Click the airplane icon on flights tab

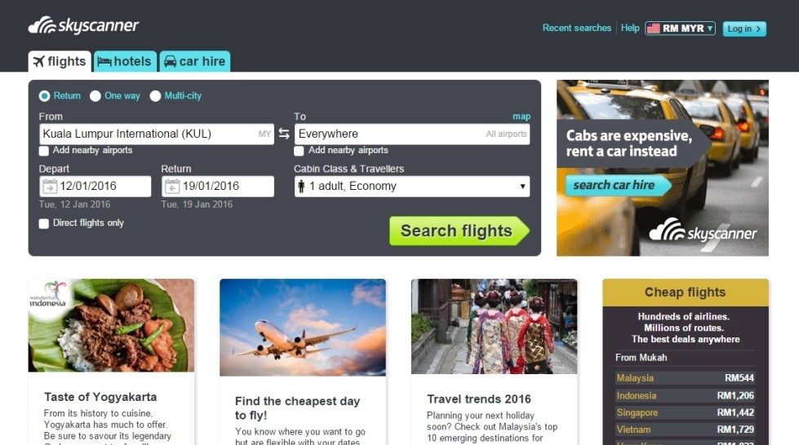[x=38, y=62]
